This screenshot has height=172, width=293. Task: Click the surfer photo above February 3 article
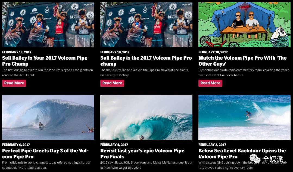244,117
